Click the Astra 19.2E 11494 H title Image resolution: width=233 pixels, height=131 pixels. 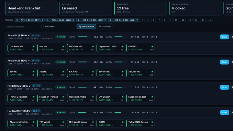[x=18, y=36]
